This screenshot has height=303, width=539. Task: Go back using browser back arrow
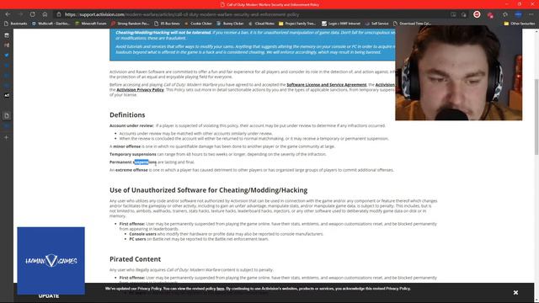8,14
